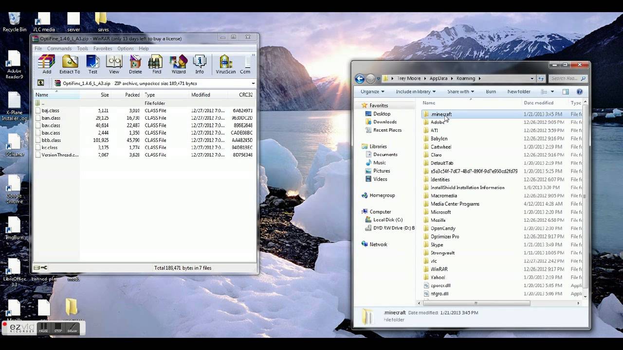623x350 pixels.
Task: Expand the Explorer address bar history dropdown
Action: pos(532,78)
